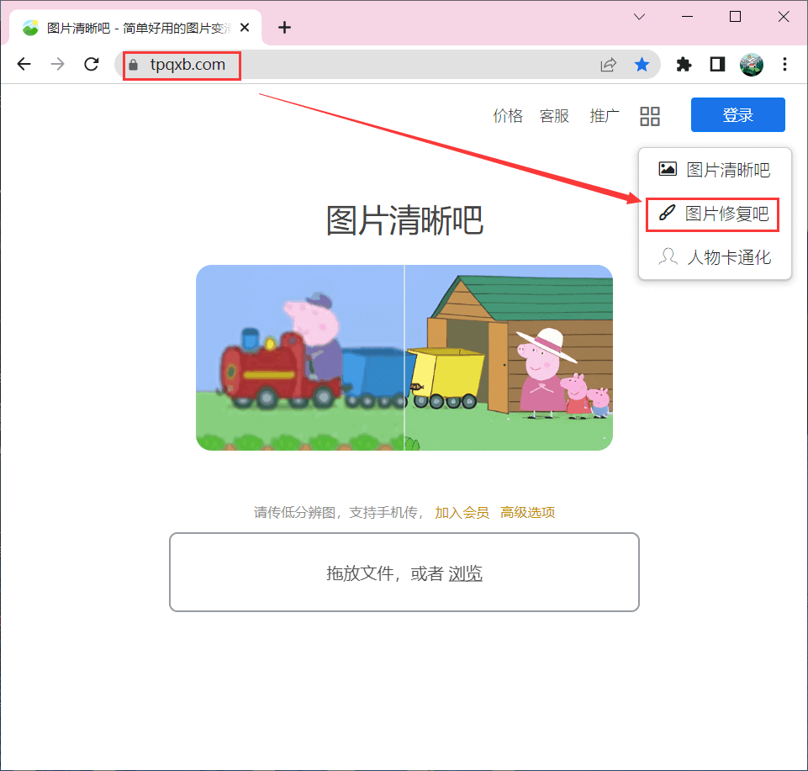Screen dimensions: 808x771
Task: Go forward with the forward arrow
Action: click(x=58, y=65)
